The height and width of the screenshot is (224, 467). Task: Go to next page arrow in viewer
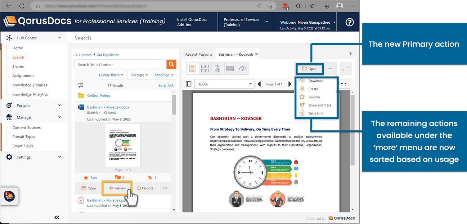[290, 84]
